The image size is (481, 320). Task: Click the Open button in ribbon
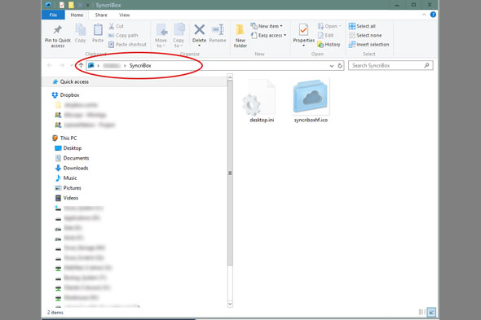coord(329,26)
